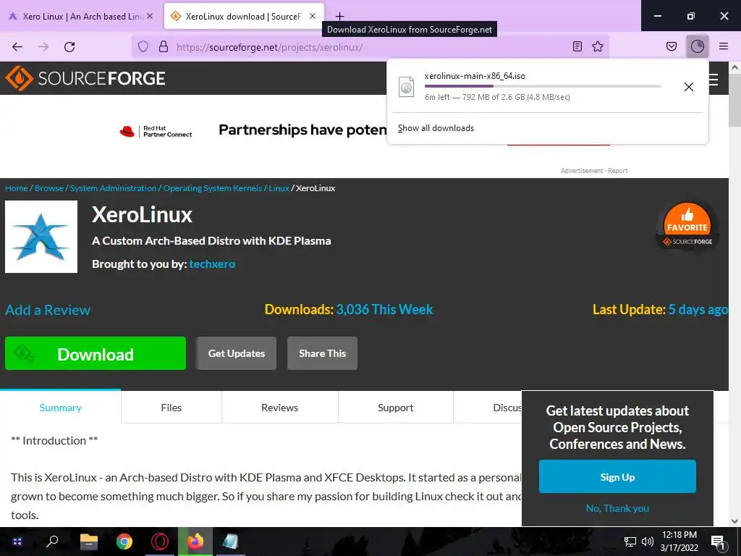Click the Browse breadcrumb link
The image size is (741, 556).
(49, 188)
